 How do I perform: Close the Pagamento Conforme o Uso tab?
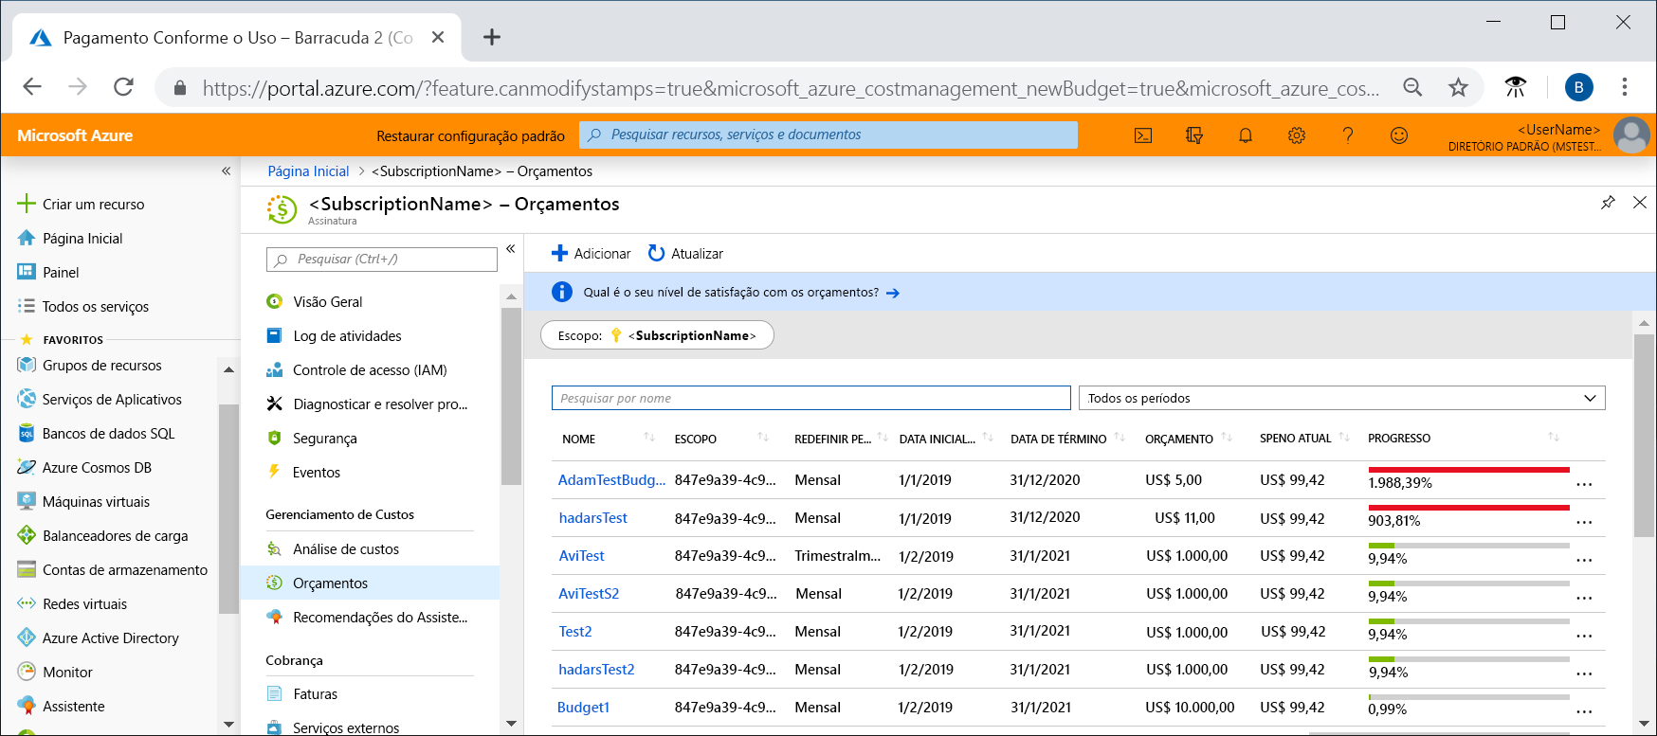[x=438, y=37]
